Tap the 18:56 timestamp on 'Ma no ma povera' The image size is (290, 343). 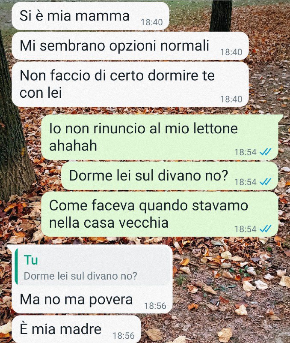[155, 306]
